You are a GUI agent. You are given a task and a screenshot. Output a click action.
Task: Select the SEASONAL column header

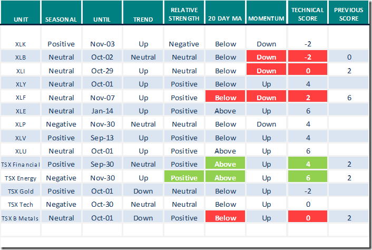tap(61, 20)
